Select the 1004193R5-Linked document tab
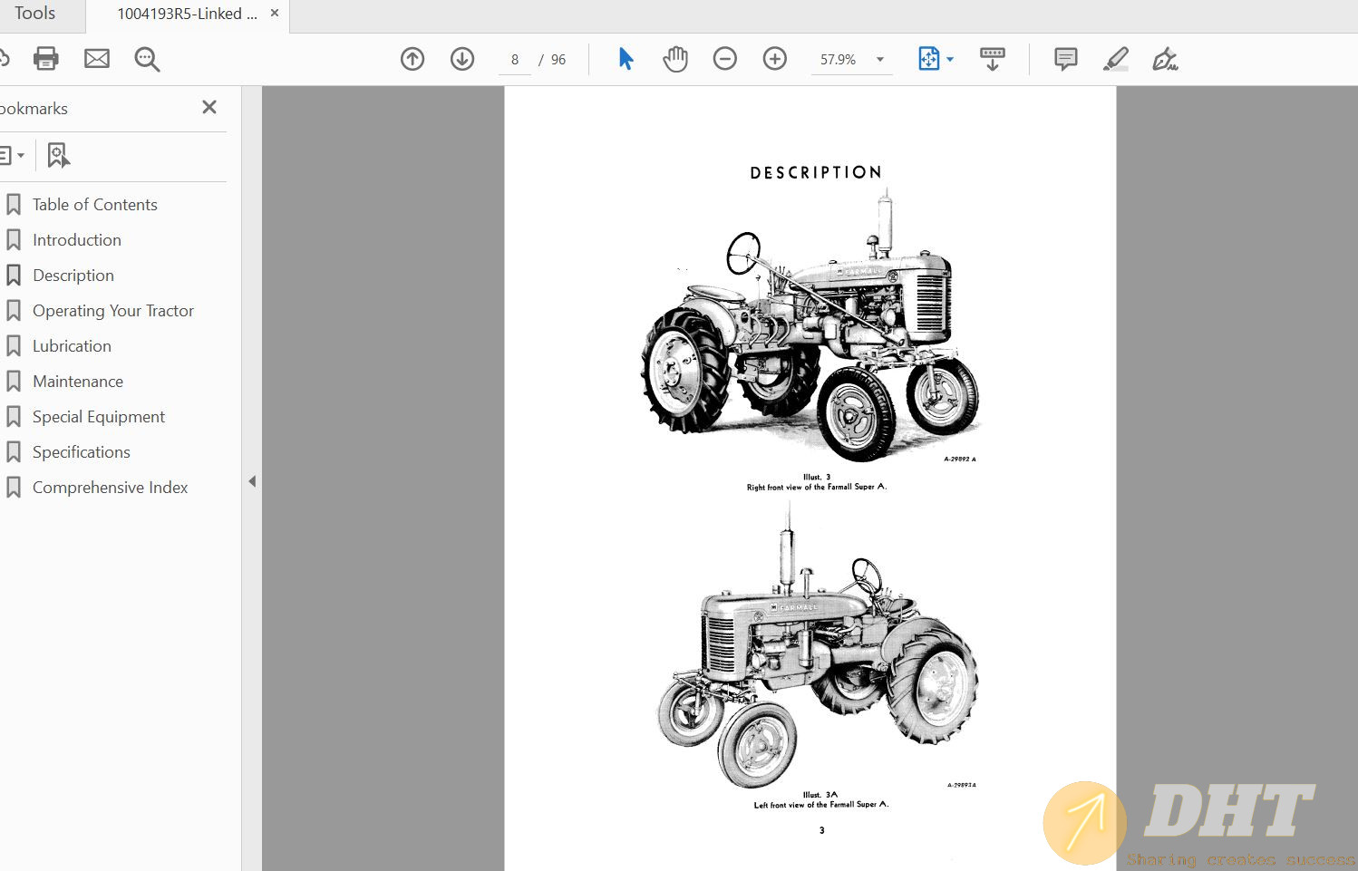 pos(187,14)
